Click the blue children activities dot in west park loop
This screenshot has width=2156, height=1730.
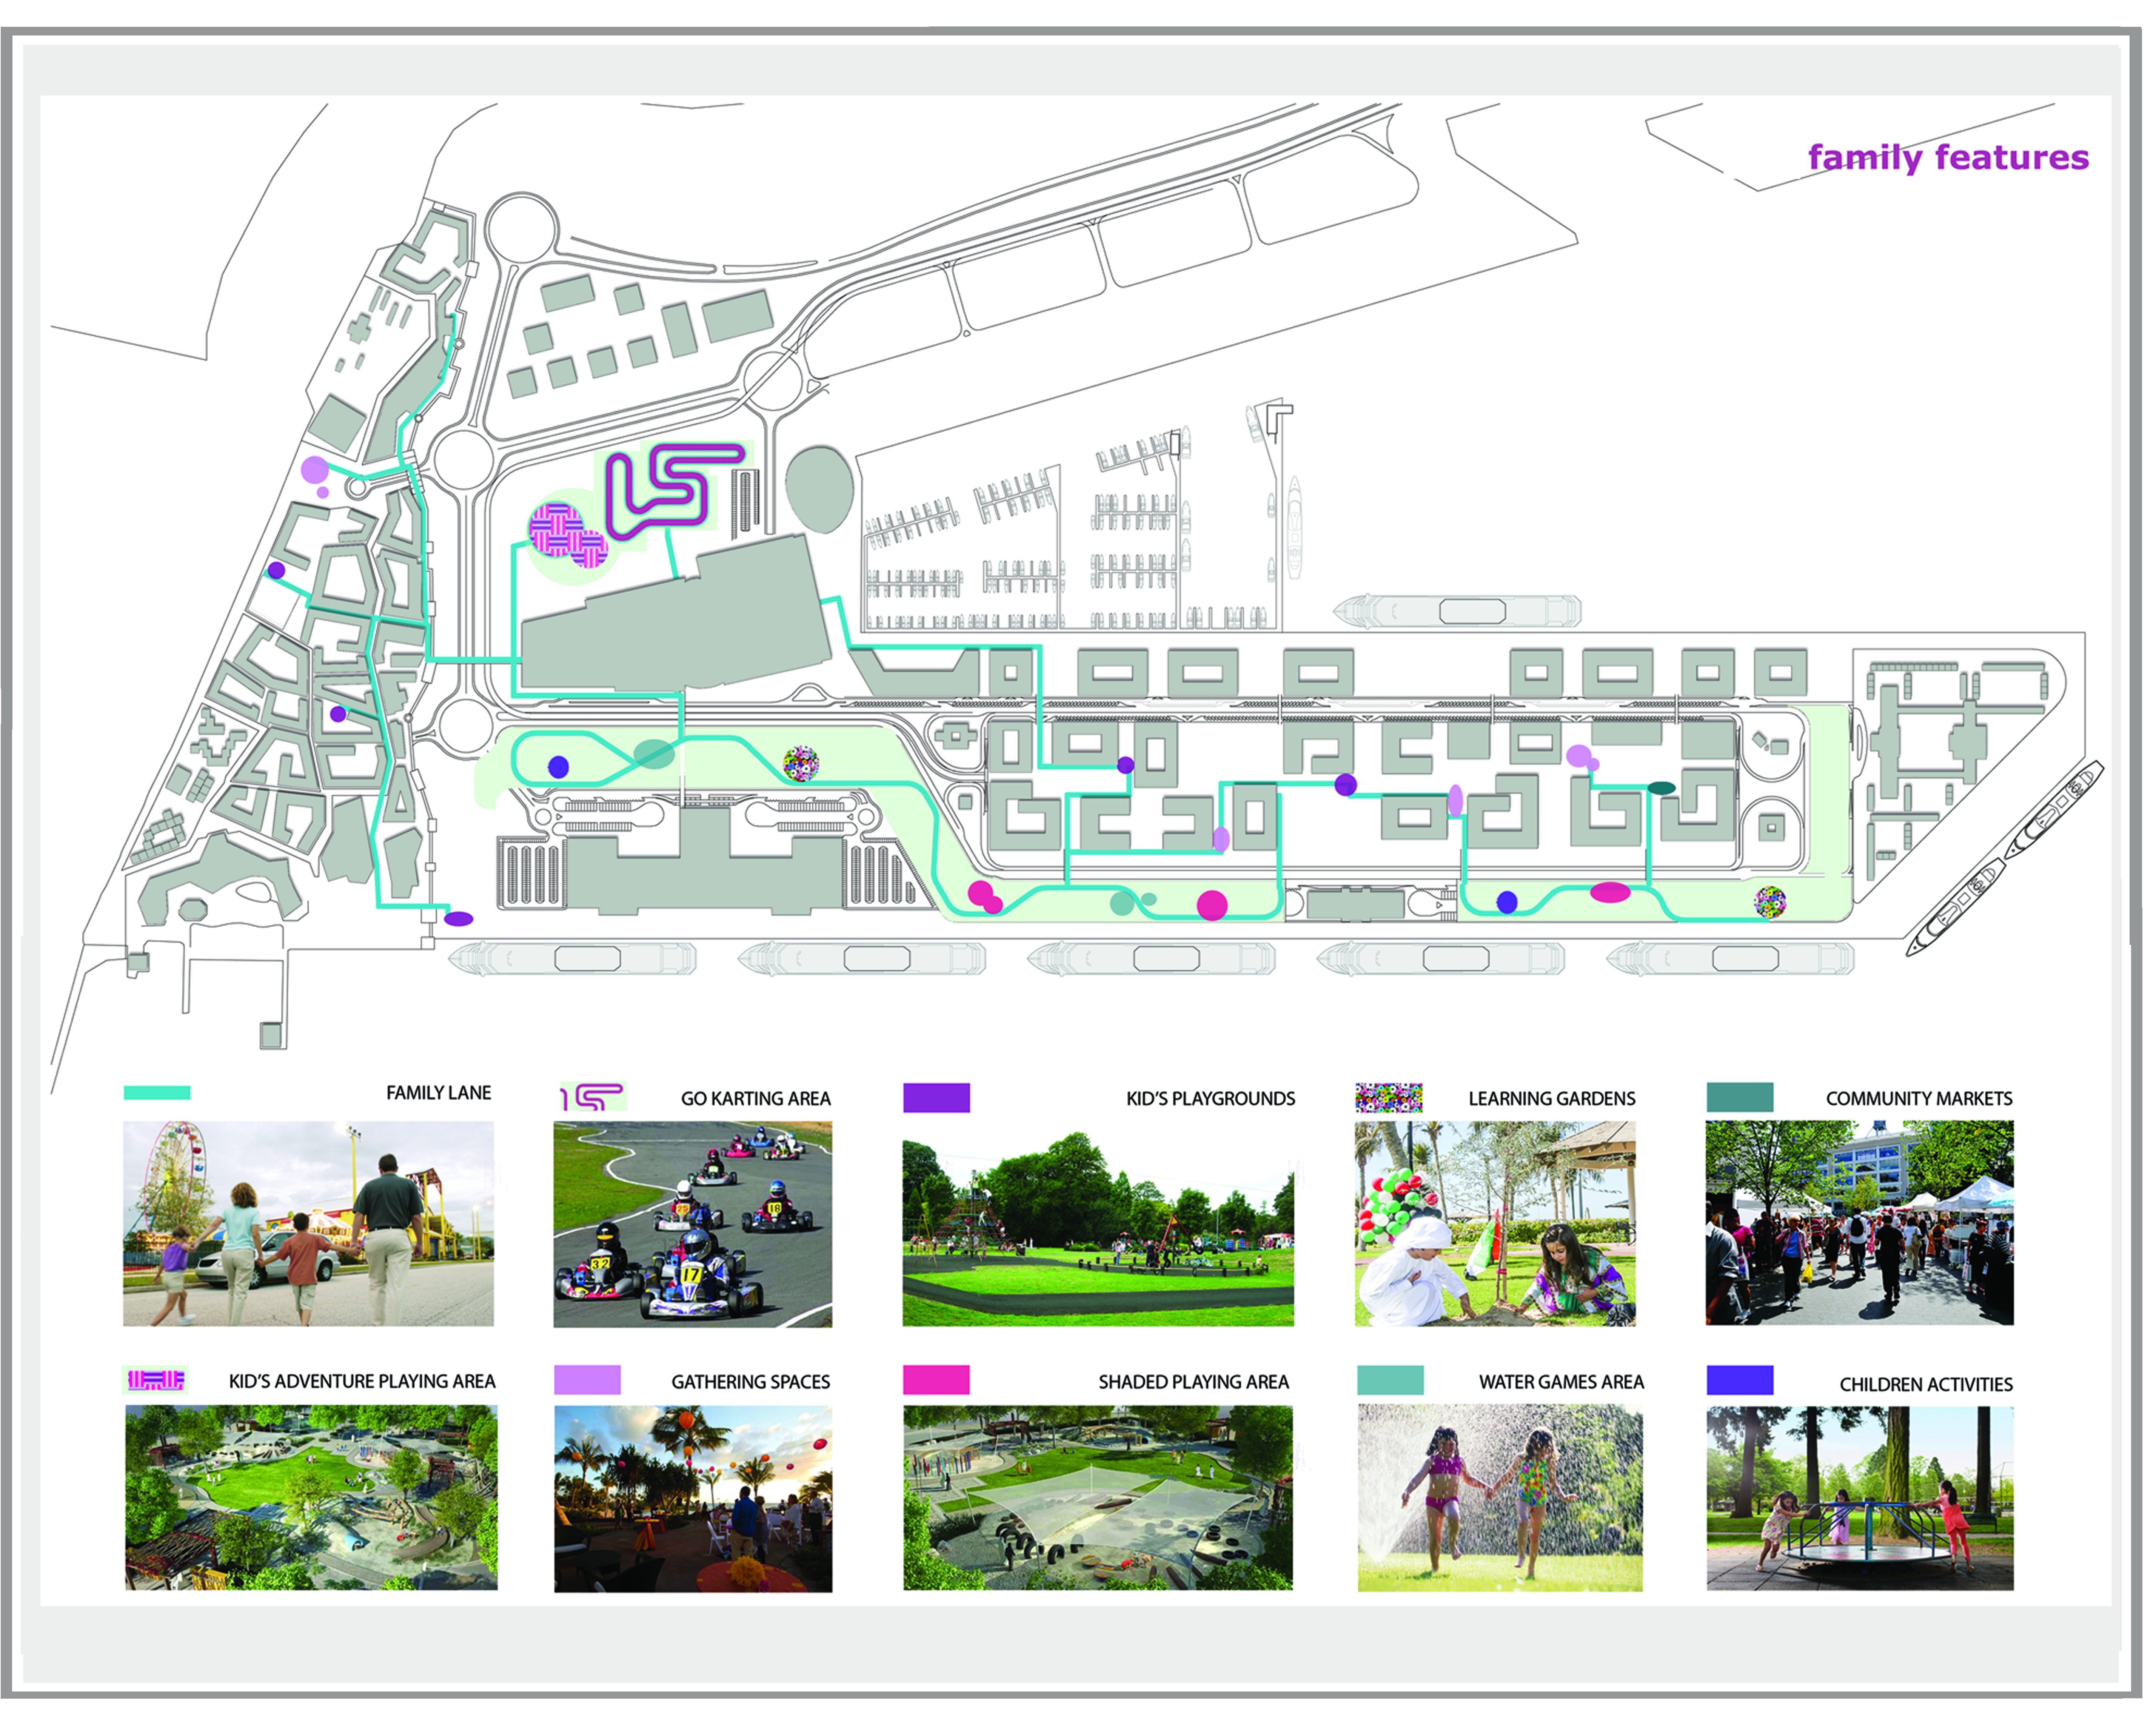[558, 767]
